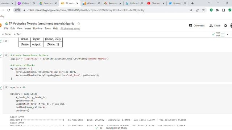Click the '(None, 250)' table cell
The width and height of the screenshot is (232, 130).
(53, 39)
